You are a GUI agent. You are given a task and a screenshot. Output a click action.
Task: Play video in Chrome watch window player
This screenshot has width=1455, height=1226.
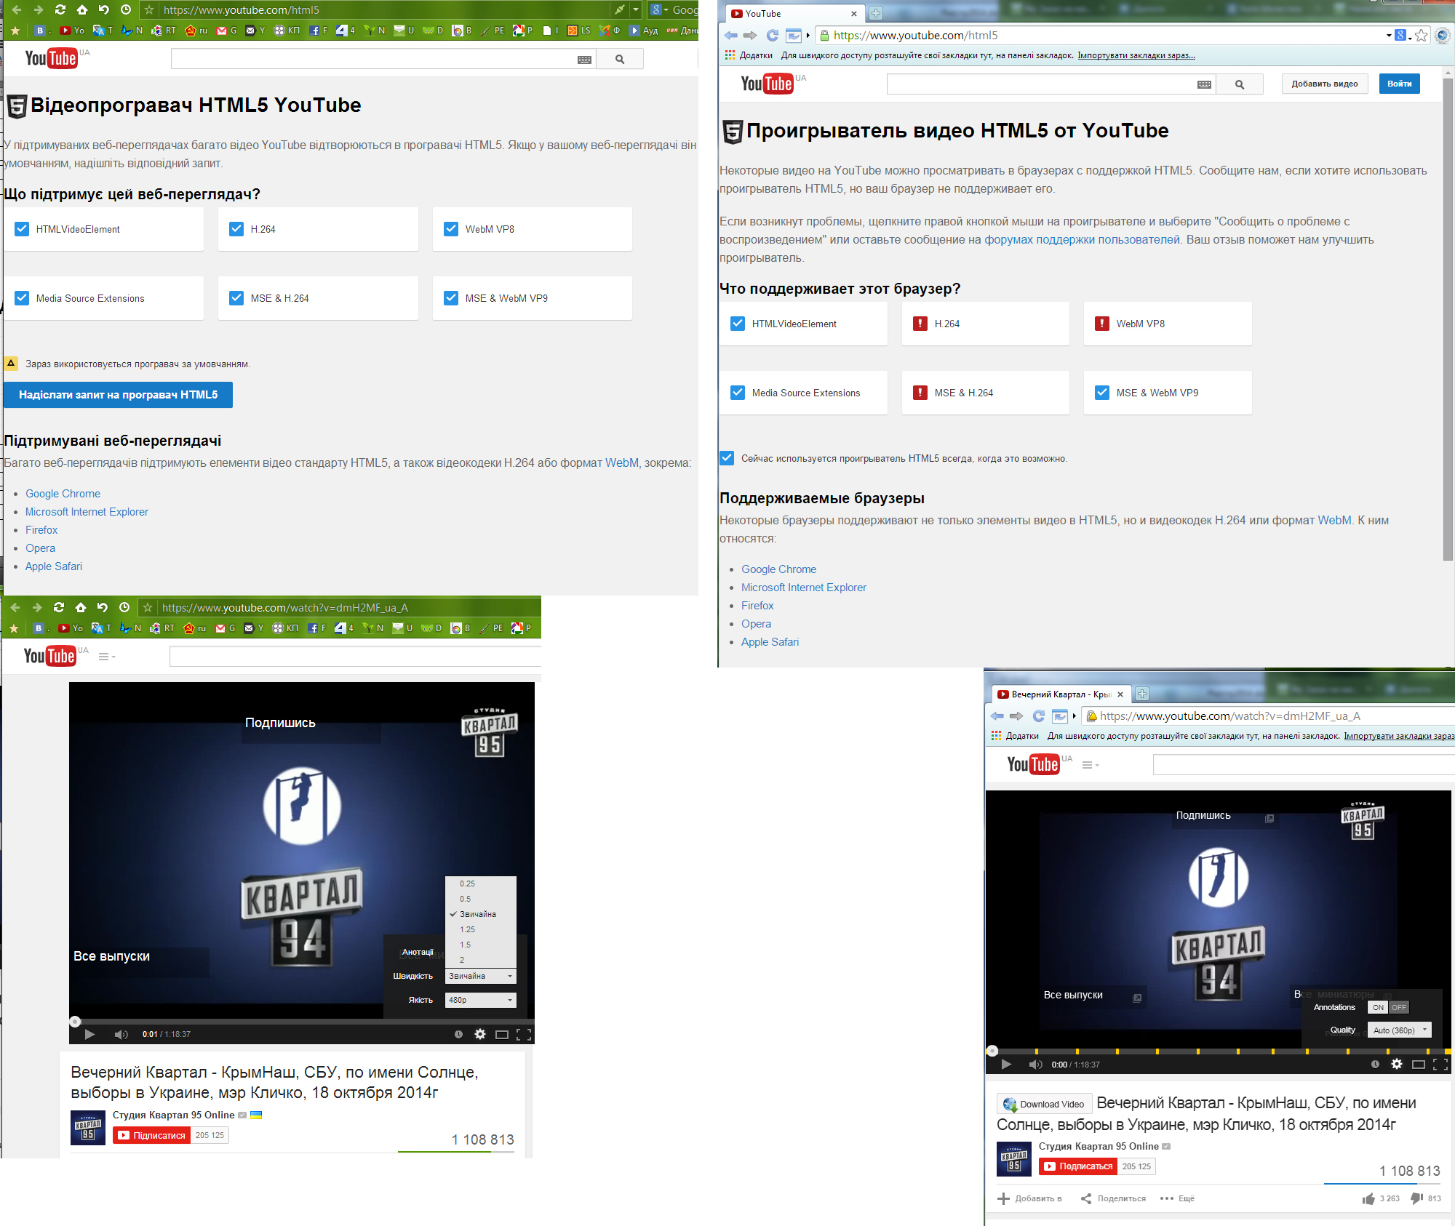coord(1006,1065)
